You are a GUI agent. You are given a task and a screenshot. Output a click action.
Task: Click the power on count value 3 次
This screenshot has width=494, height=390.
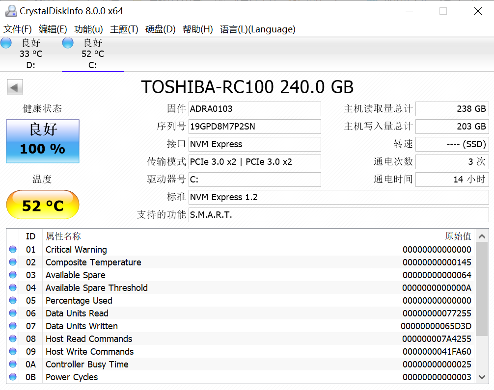click(452, 162)
